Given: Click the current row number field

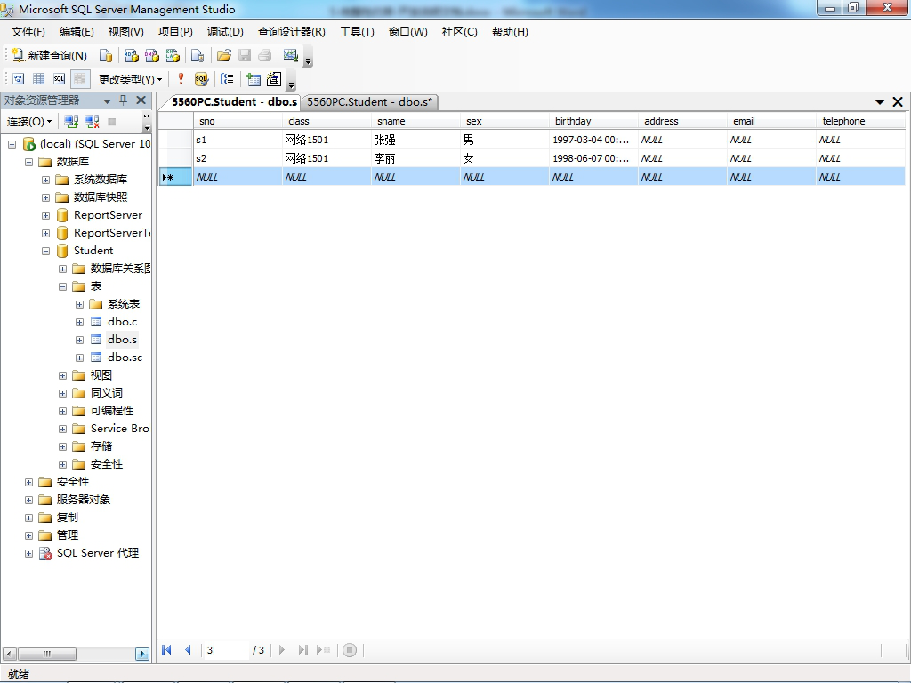Looking at the screenshot, I should coord(225,650).
